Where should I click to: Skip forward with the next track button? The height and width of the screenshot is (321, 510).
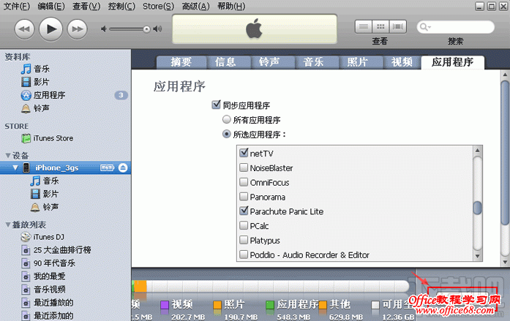click(x=77, y=29)
